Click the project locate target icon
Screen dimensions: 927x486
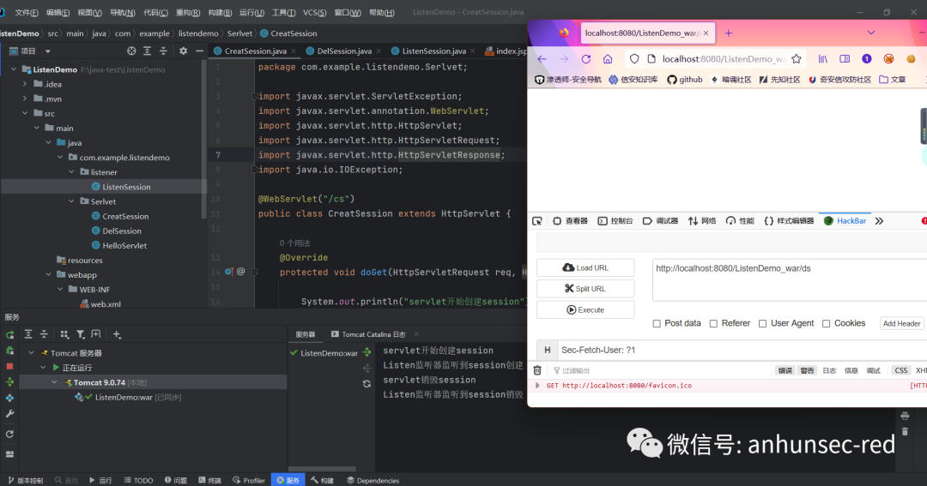pyautogui.click(x=131, y=51)
